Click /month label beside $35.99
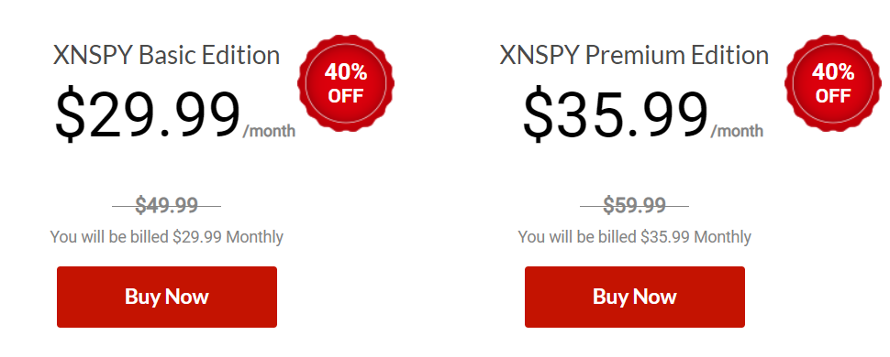 point(737,132)
